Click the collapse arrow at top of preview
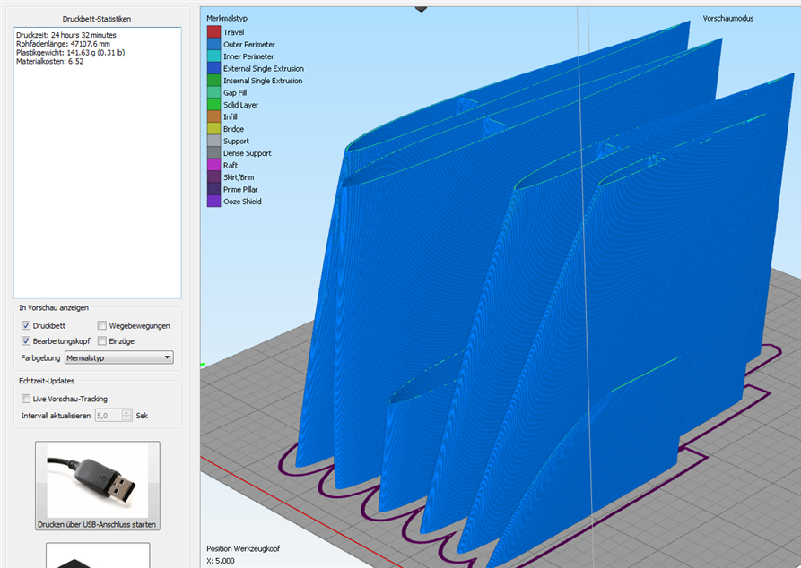The width and height of the screenshot is (801, 568). tap(421, 7)
